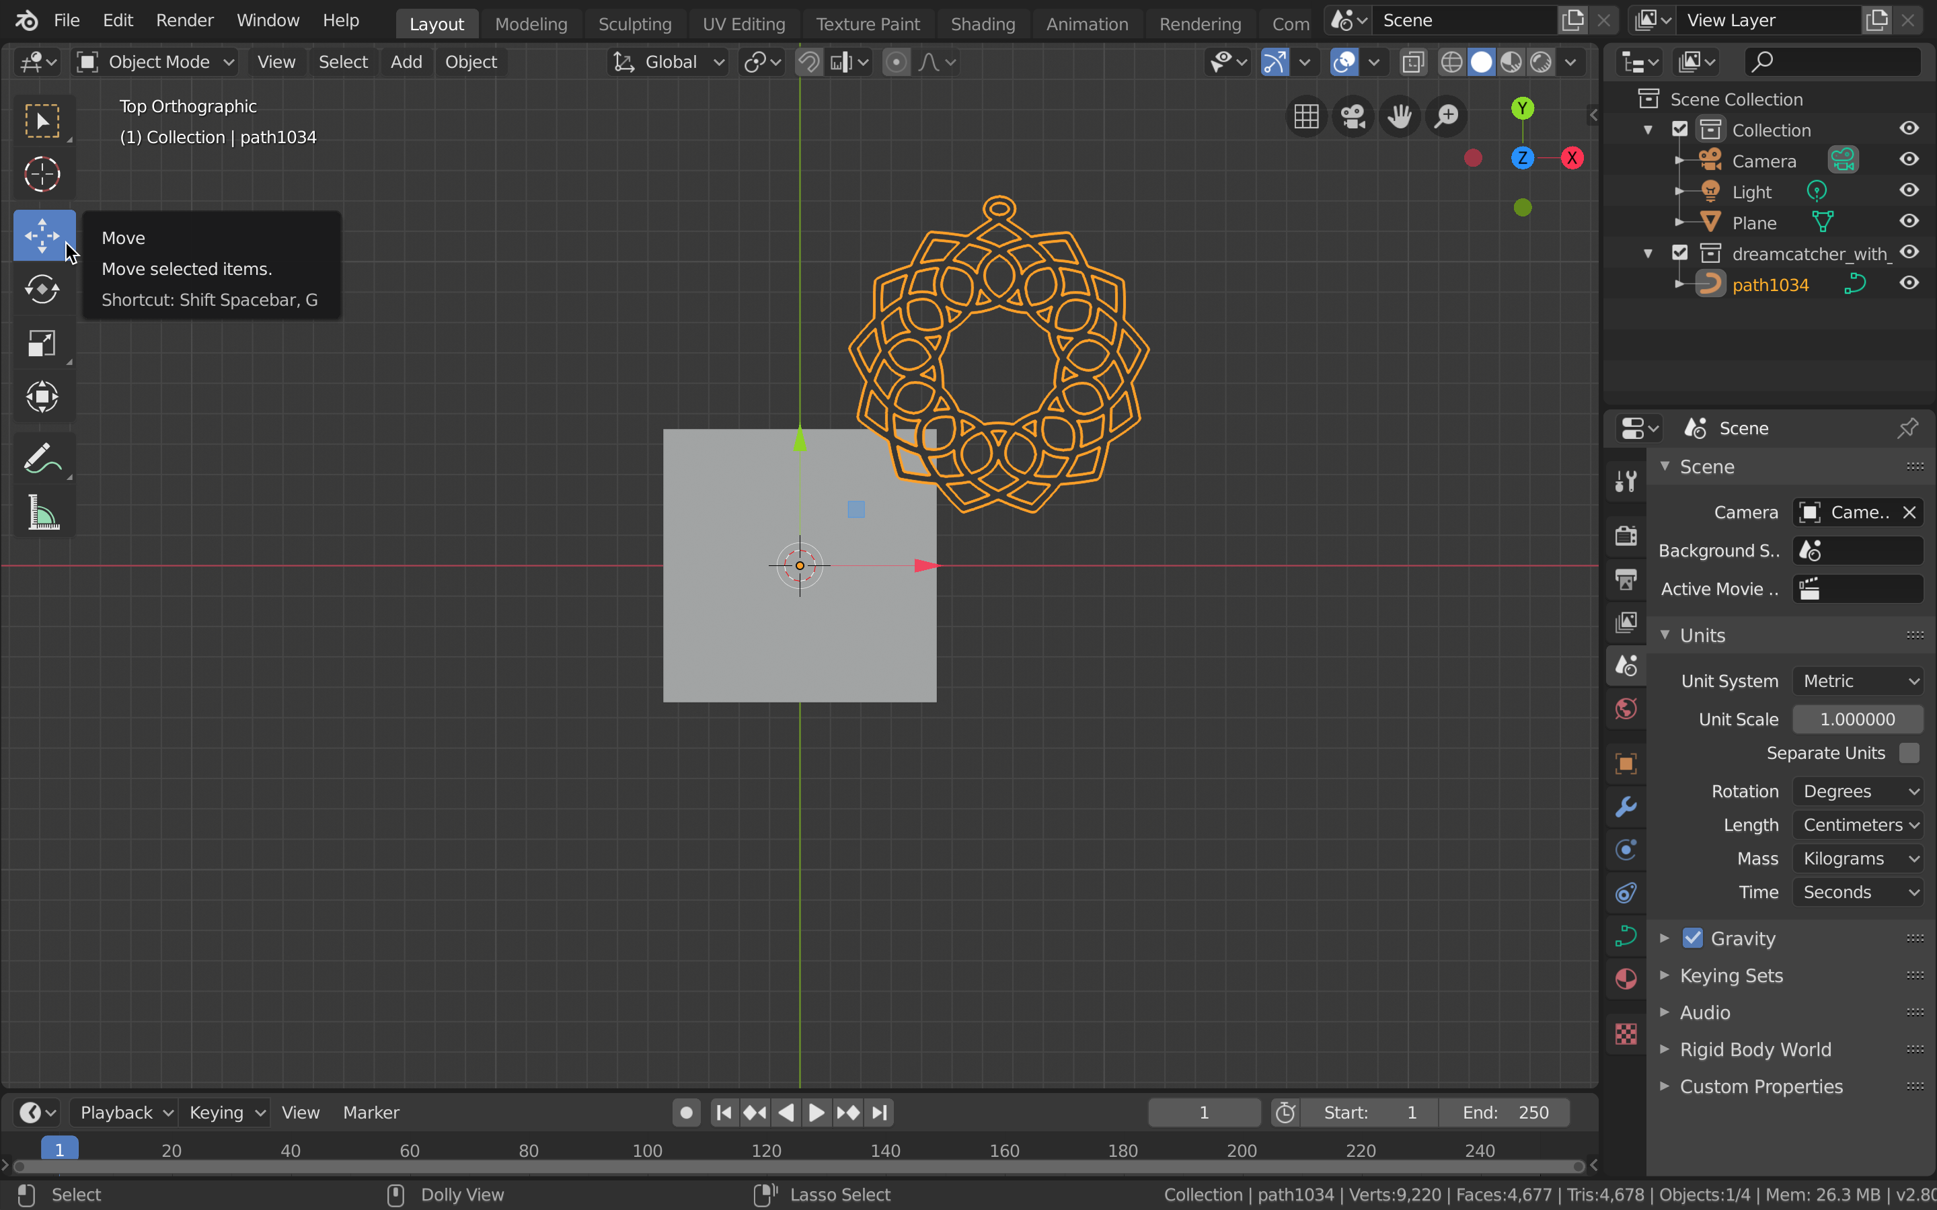Open the Render menu
The width and height of the screenshot is (1937, 1210).
pyautogui.click(x=185, y=20)
